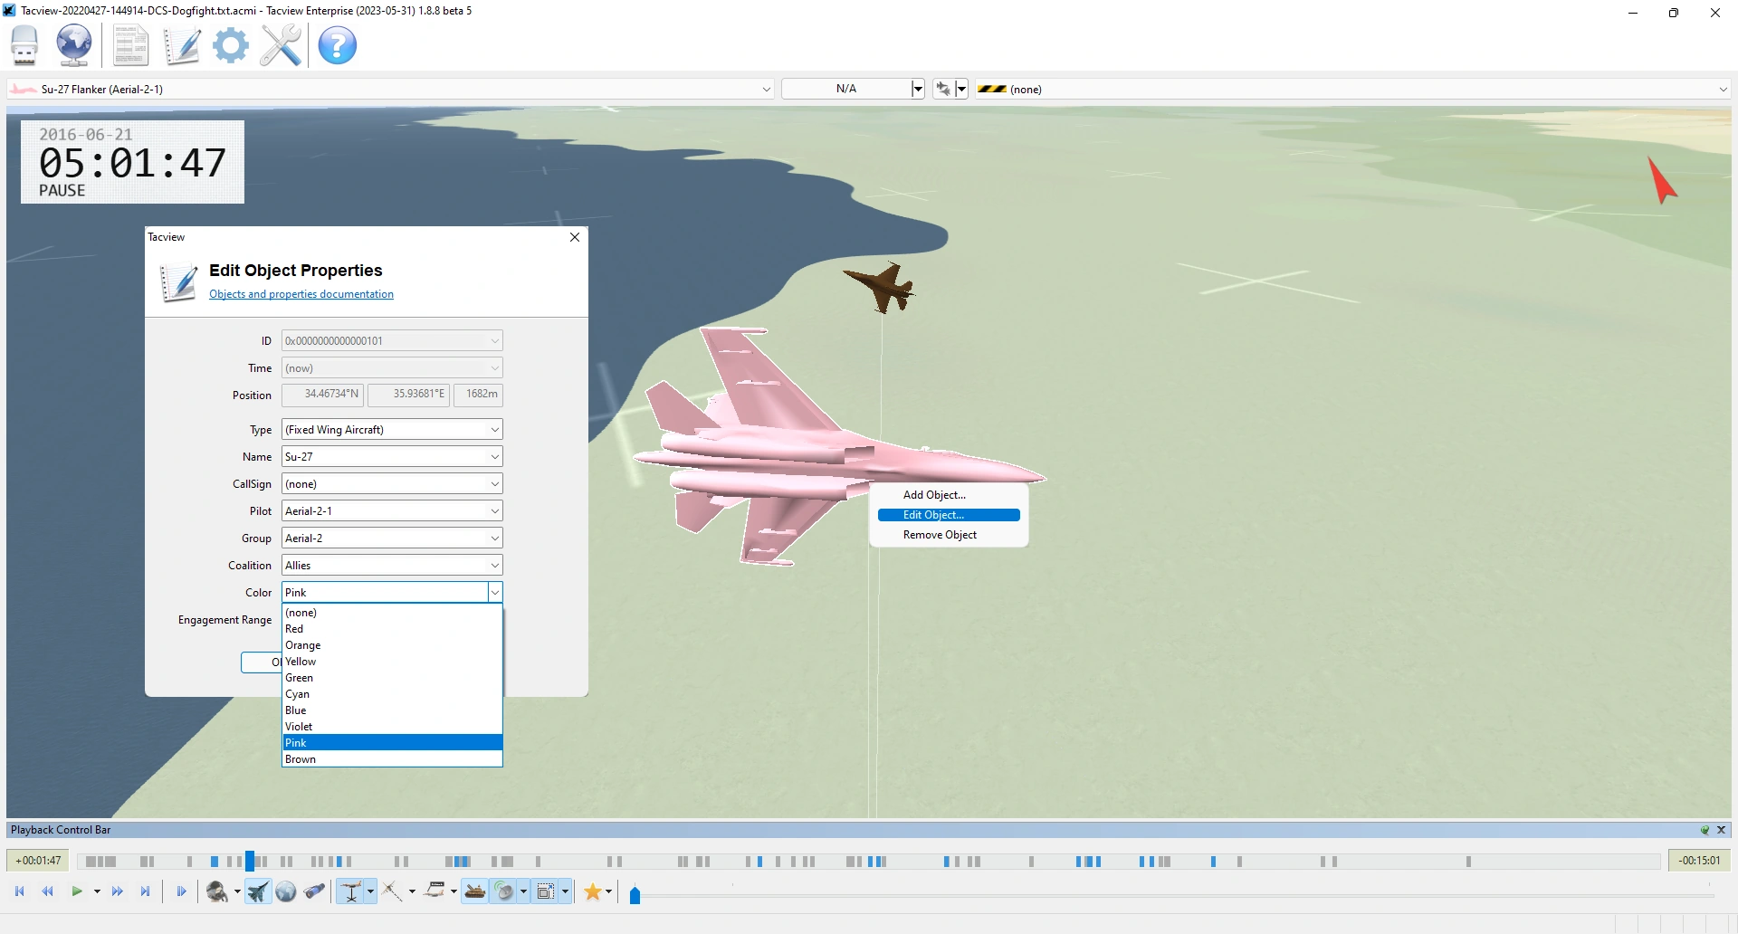Open the selection frame overlay dropdown arrow
Image resolution: width=1738 pixels, height=934 pixels.
click(x=565, y=891)
